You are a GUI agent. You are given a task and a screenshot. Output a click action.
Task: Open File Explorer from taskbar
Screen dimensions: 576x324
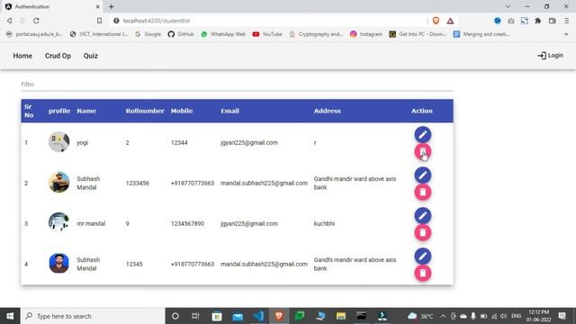point(341,316)
